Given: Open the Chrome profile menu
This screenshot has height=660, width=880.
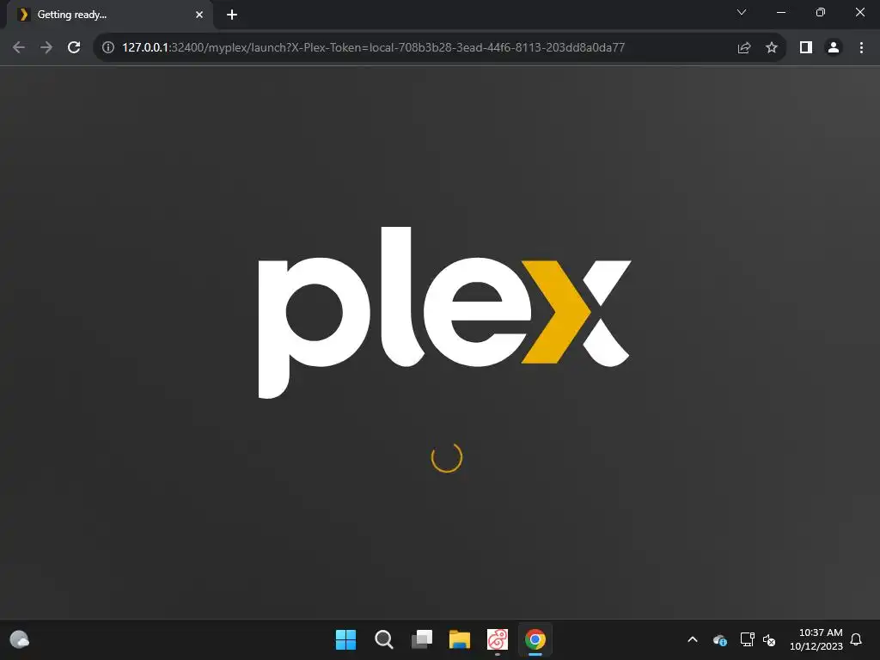Looking at the screenshot, I should 834,47.
